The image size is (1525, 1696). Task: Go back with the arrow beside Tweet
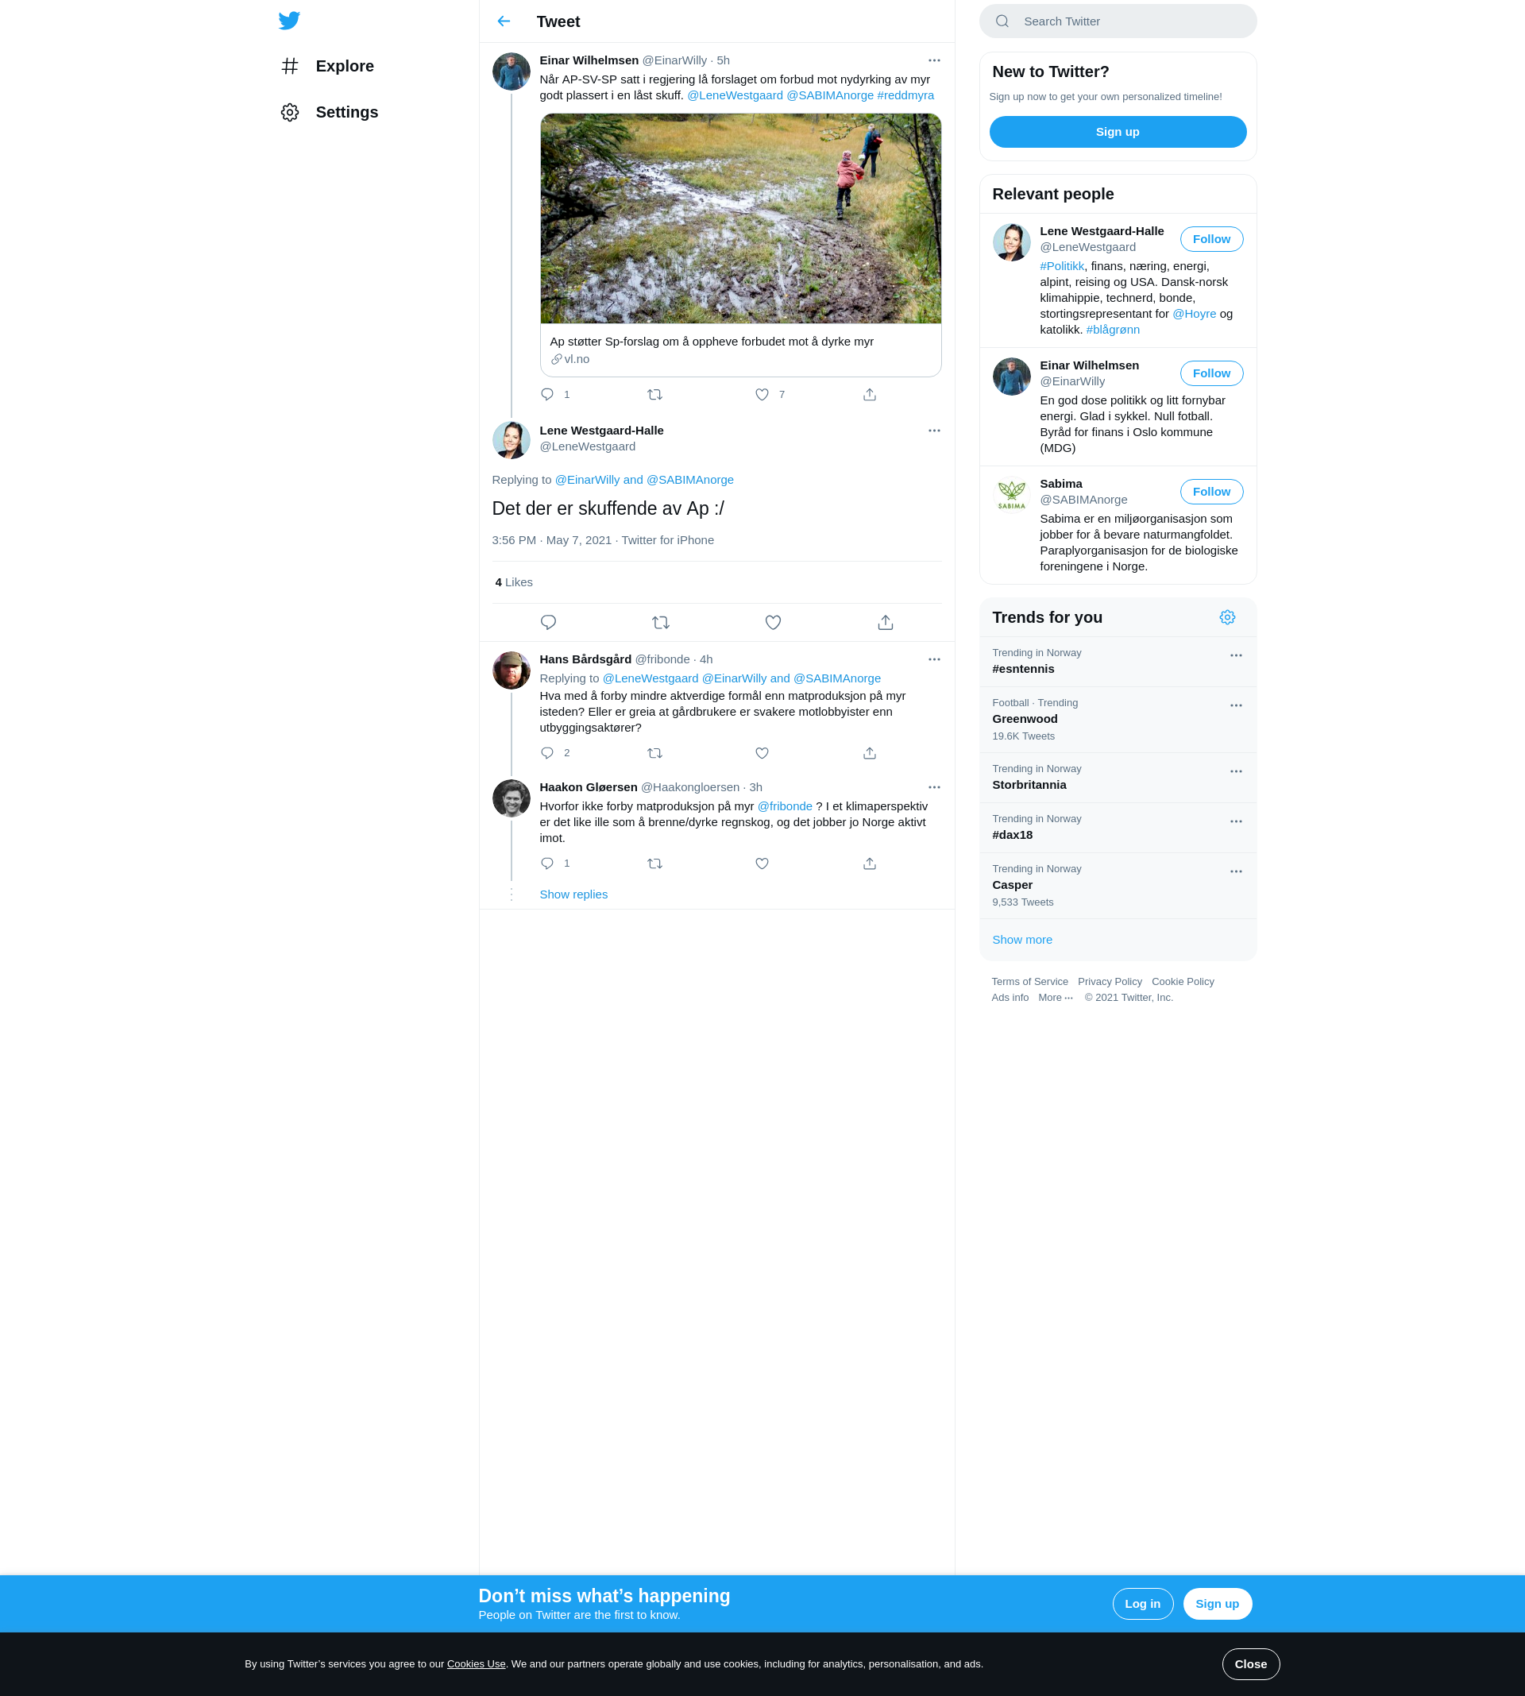point(504,21)
